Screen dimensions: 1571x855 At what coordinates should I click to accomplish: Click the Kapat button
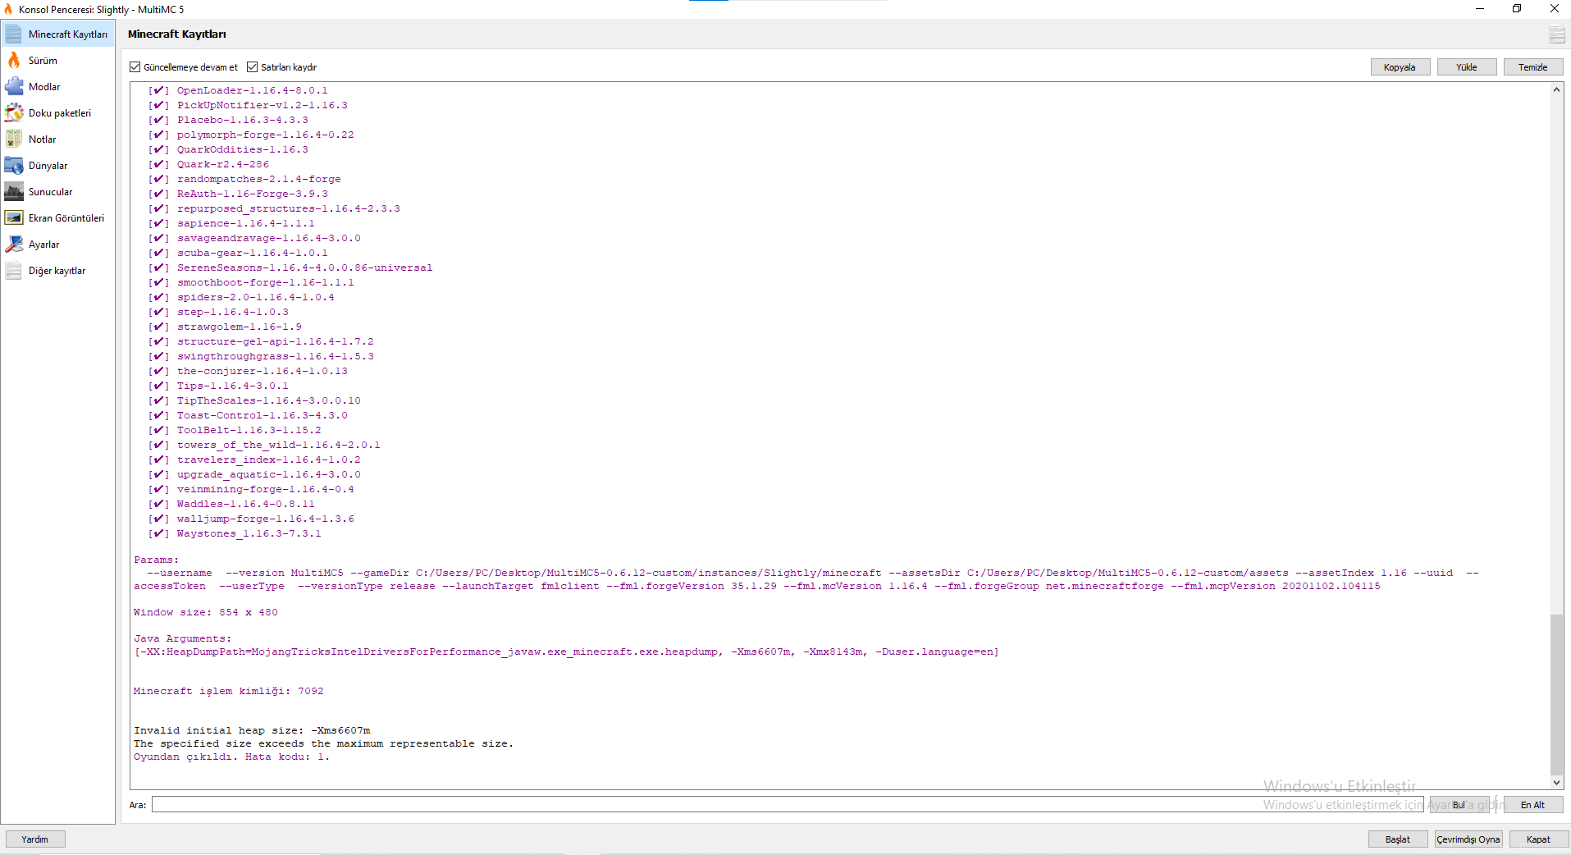(1538, 839)
